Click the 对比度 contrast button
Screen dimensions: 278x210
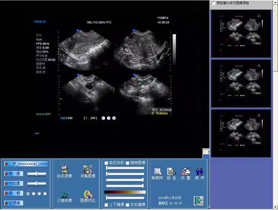[x=14, y=183]
